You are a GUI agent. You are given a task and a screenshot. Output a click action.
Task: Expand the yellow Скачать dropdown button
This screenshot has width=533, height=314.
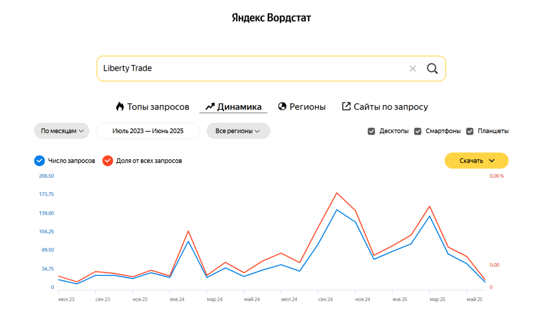pos(476,161)
